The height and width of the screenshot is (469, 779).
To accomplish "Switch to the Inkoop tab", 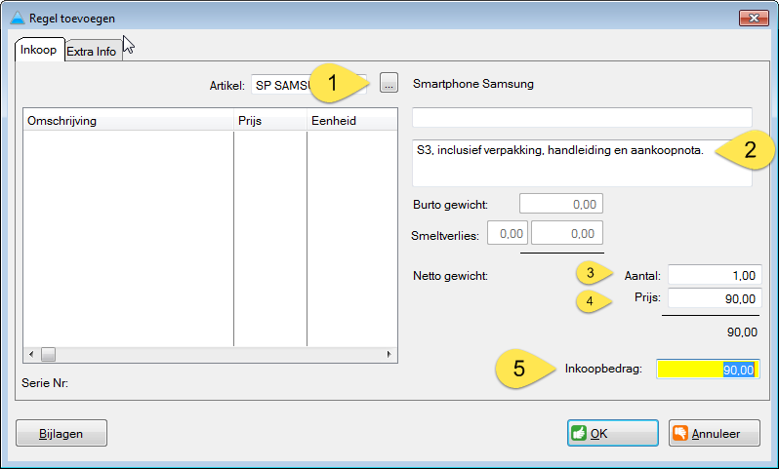I will pos(39,50).
